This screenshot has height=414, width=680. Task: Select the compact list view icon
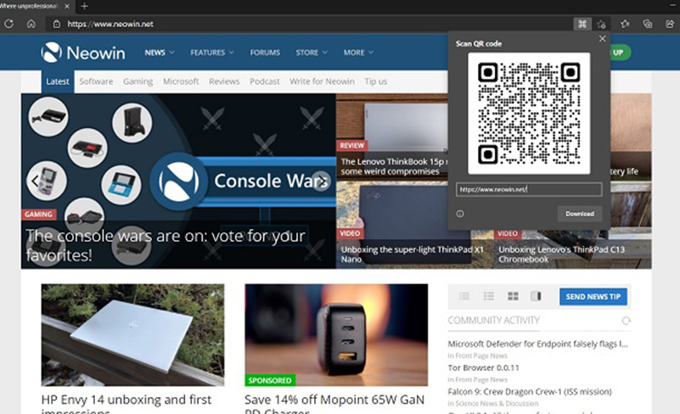tap(464, 296)
